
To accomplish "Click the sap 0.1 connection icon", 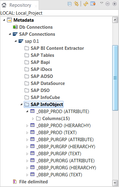I will pos(21,41).
